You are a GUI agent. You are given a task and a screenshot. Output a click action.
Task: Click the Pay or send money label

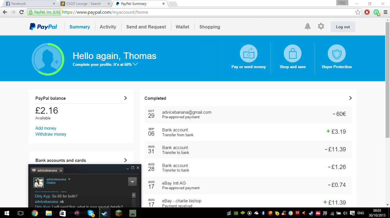(249, 67)
